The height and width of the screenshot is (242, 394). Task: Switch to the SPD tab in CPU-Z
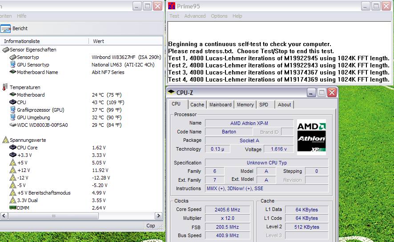click(x=264, y=105)
